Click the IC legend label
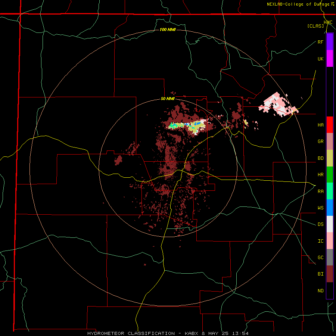 coord(320,241)
